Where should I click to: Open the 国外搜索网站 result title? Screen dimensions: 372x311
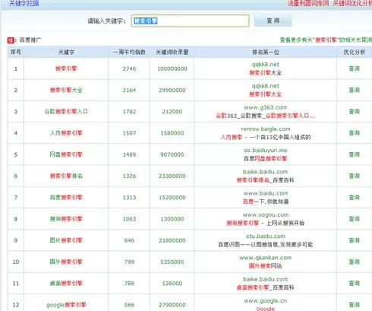[x=266, y=266]
